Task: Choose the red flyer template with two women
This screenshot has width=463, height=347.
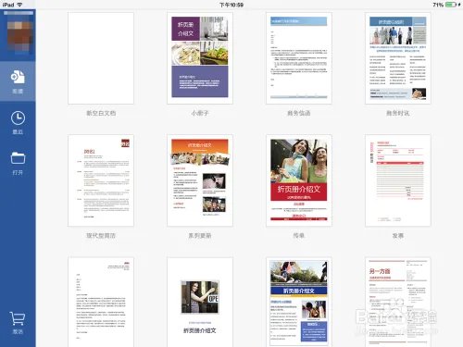Action: point(299,180)
